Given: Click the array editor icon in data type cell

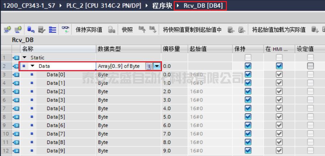Looking at the screenshot, I should [x=149, y=66].
